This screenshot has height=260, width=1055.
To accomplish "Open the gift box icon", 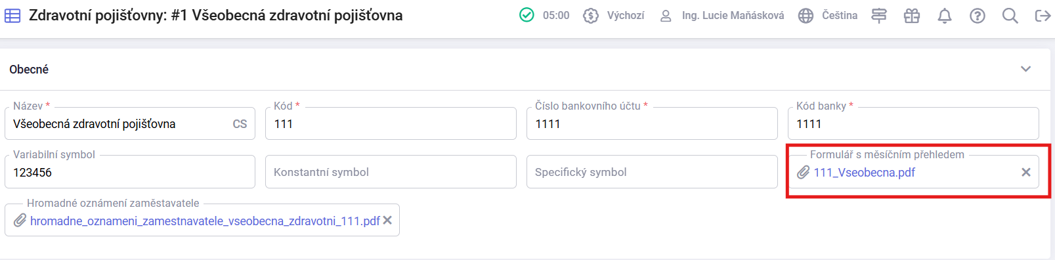I will click(912, 16).
